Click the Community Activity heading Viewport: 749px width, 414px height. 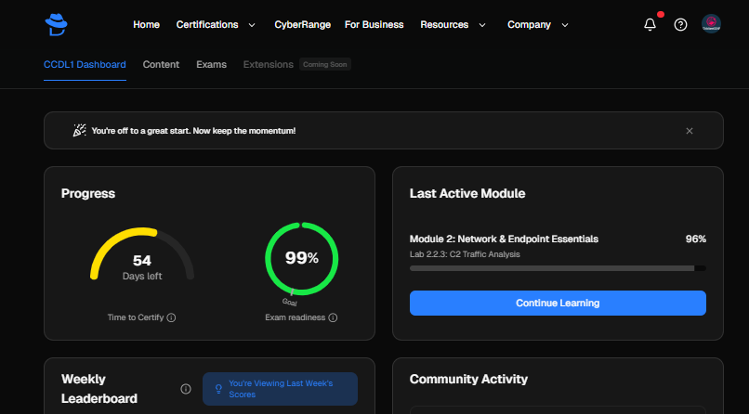coord(468,379)
